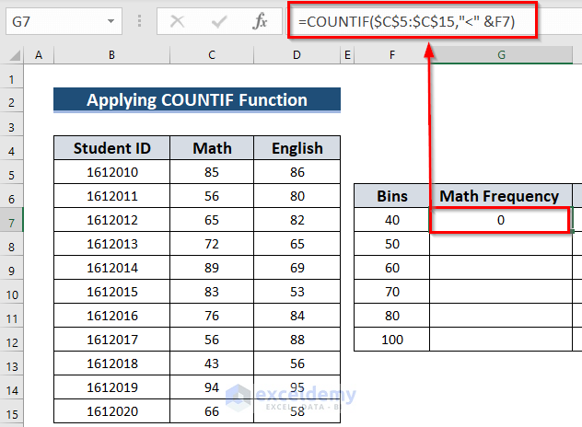The height and width of the screenshot is (427, 582).
Task: Click the 'Math Frequency' header cell
Action: tap(501, 196)
